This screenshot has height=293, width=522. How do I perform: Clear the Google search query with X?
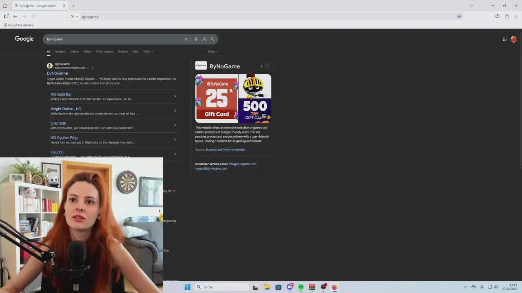(x=186, y=39)
